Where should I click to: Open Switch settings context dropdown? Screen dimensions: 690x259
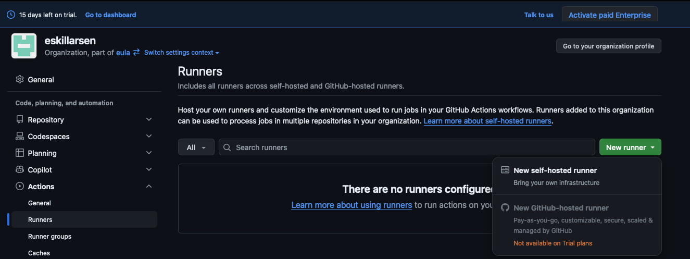tap(182, 52)
